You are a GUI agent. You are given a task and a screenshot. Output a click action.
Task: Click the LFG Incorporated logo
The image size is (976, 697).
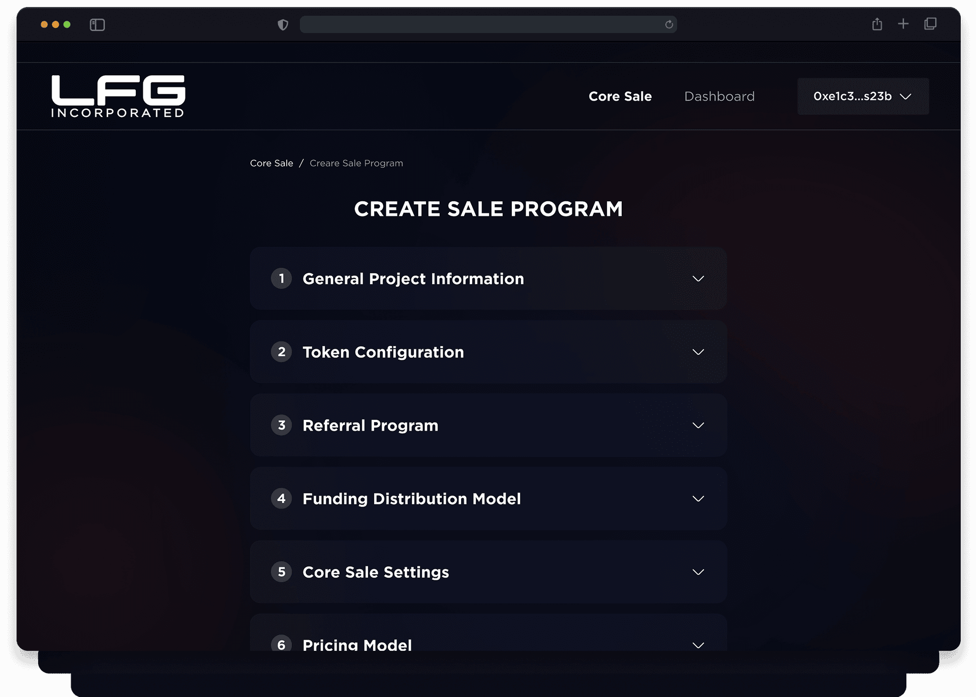(118, 96)
